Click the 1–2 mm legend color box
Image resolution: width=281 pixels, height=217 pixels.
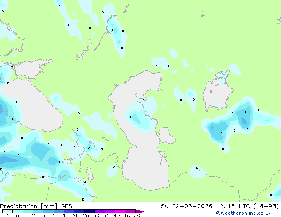[28, 211]
